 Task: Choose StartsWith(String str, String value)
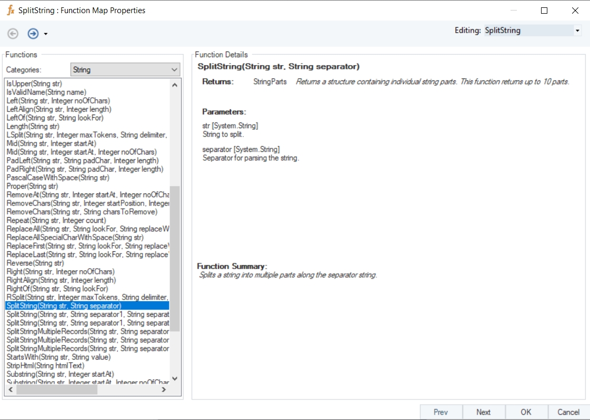pos(58,357)
